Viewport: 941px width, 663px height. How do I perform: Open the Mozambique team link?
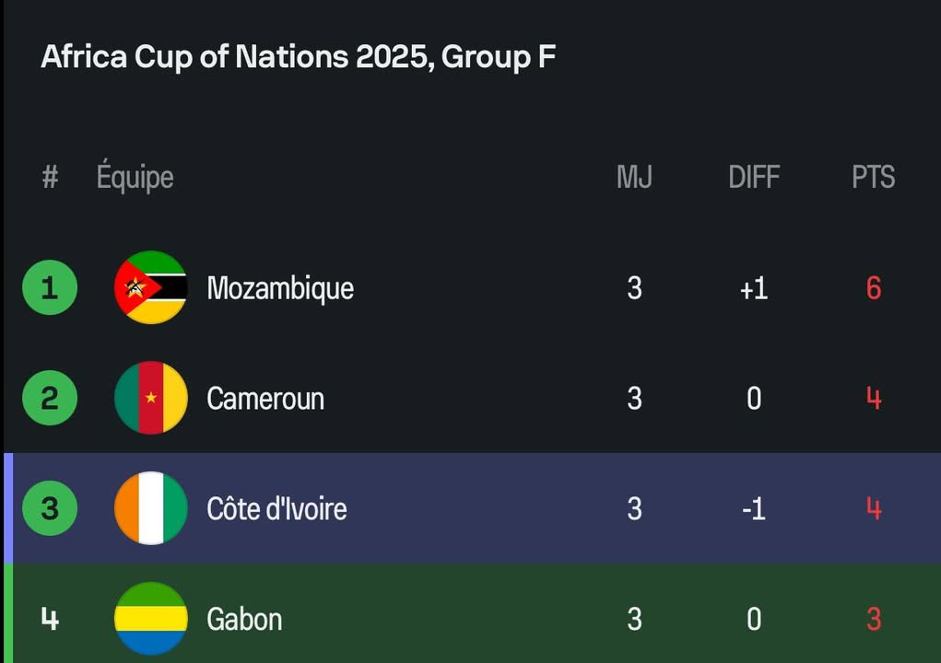tap(280, 288)
